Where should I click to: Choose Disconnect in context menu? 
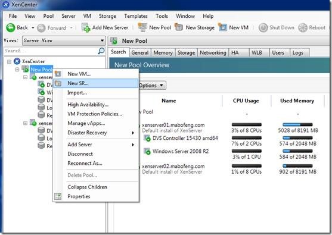[96, 154]
